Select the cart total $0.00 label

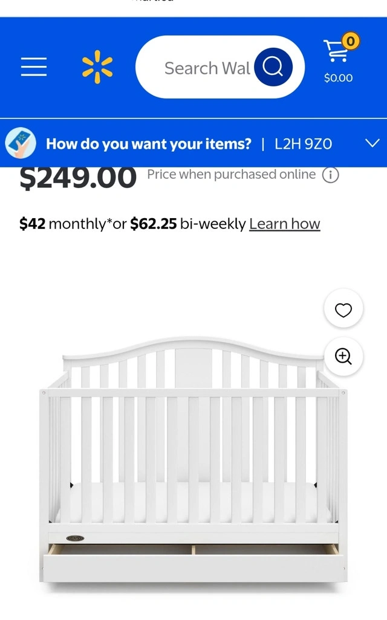click(339, 78)
